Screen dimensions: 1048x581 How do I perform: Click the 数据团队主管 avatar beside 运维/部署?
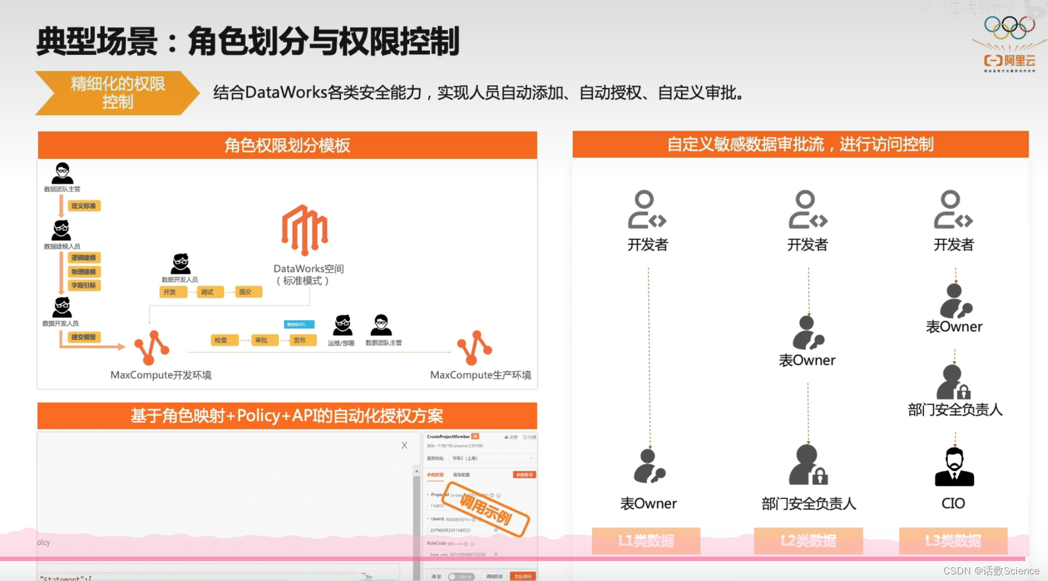[381, 325]
